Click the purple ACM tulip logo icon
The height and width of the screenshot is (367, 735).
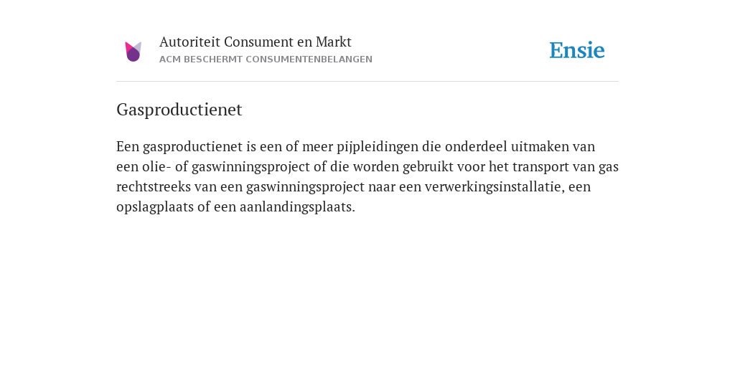(133, 52)
